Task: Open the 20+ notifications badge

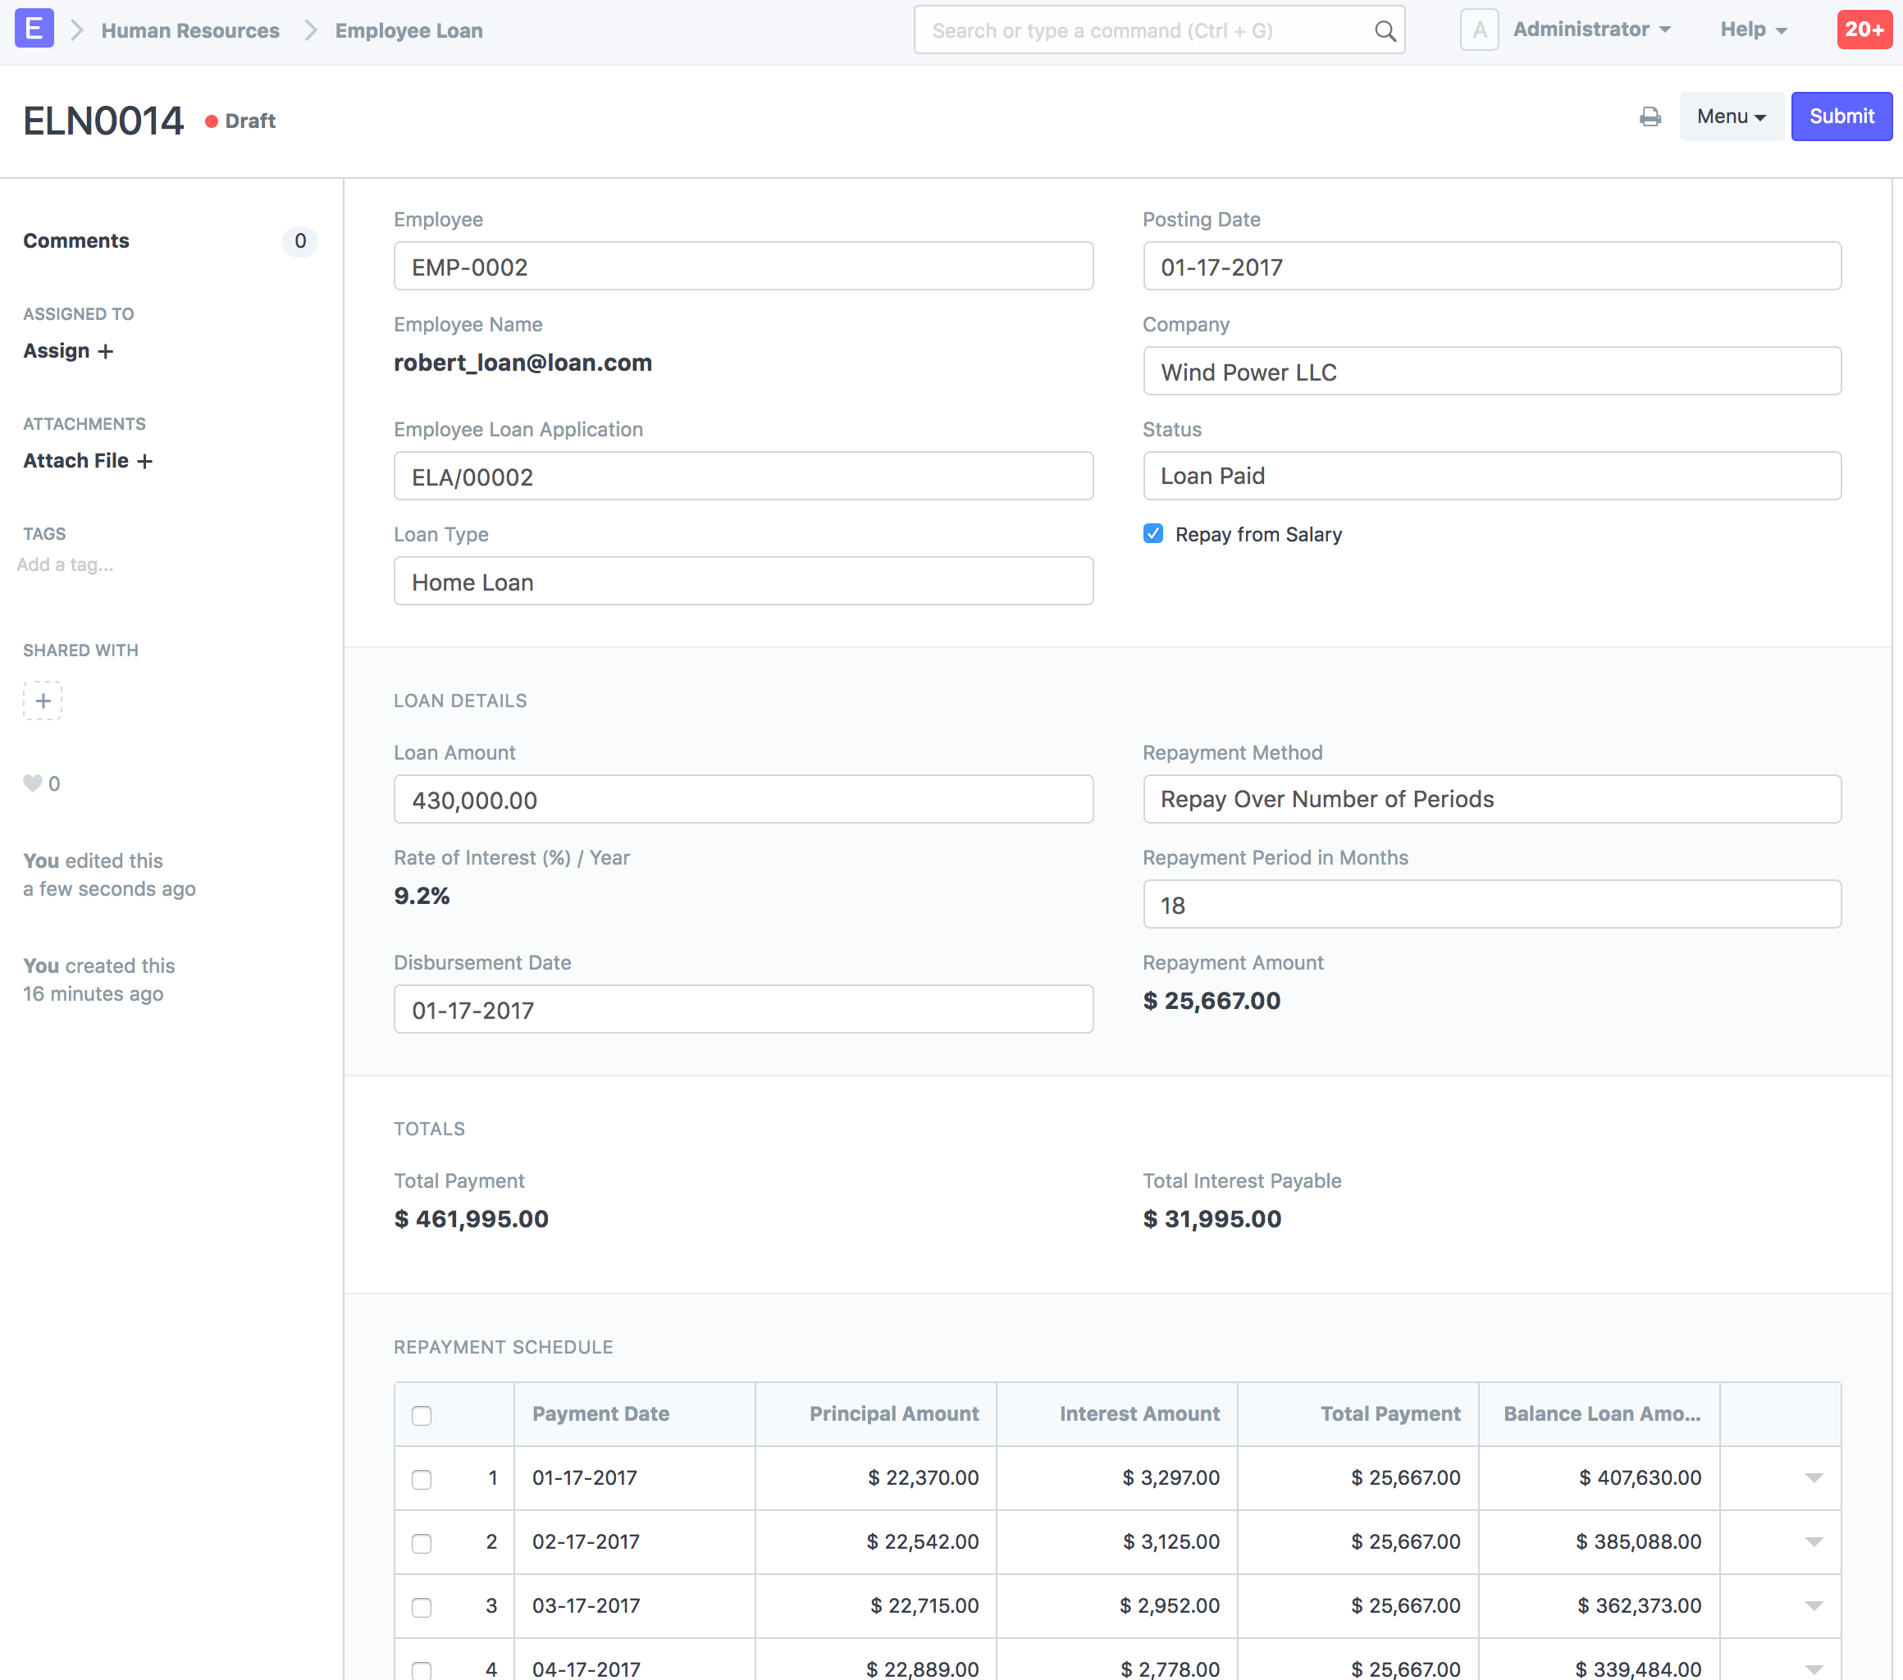Action: click(x=1864, y=30)
